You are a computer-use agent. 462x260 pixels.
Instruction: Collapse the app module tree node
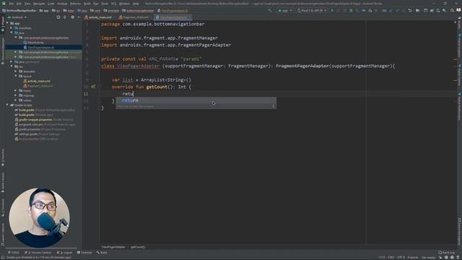[7, 23]
